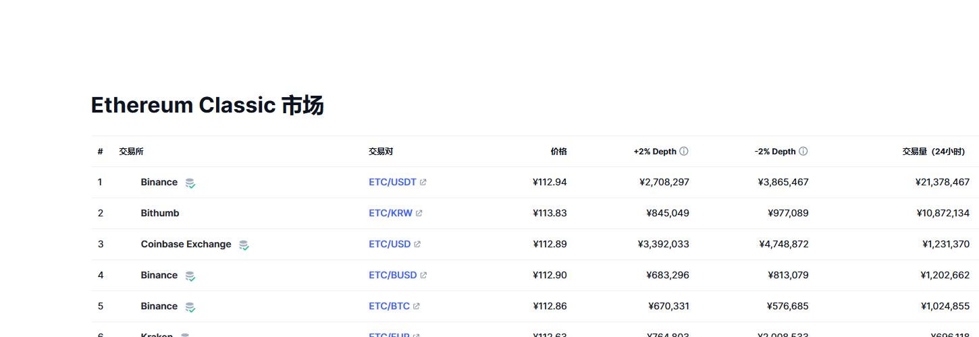
Task: Click external-link icon next to ETC/BUSD
Action: (423, 275)
